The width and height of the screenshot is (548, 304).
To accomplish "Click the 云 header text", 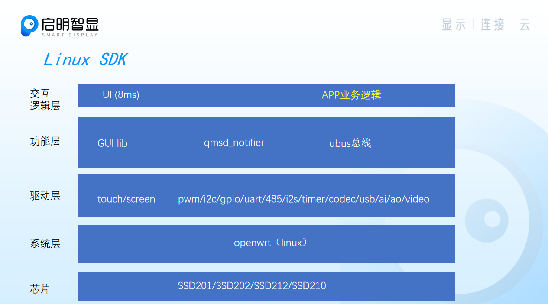I will point(525,24).
